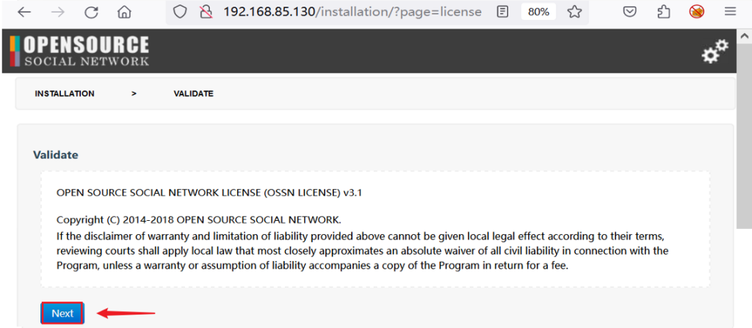Click the browser forward arrow
The image size is (752, 328).
coord(57,12)
